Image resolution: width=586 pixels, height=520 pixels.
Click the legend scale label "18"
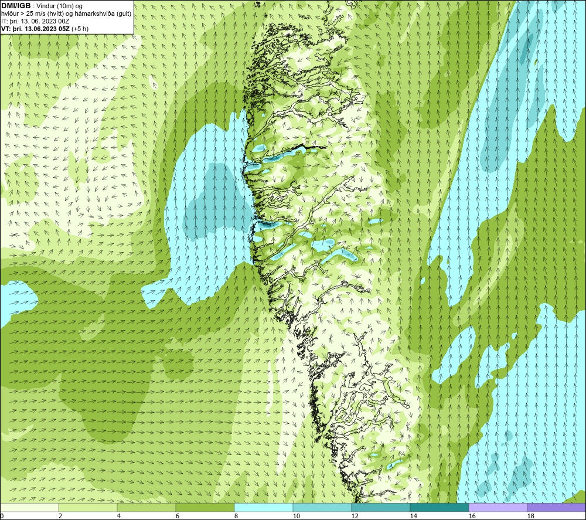pos(530,516)
